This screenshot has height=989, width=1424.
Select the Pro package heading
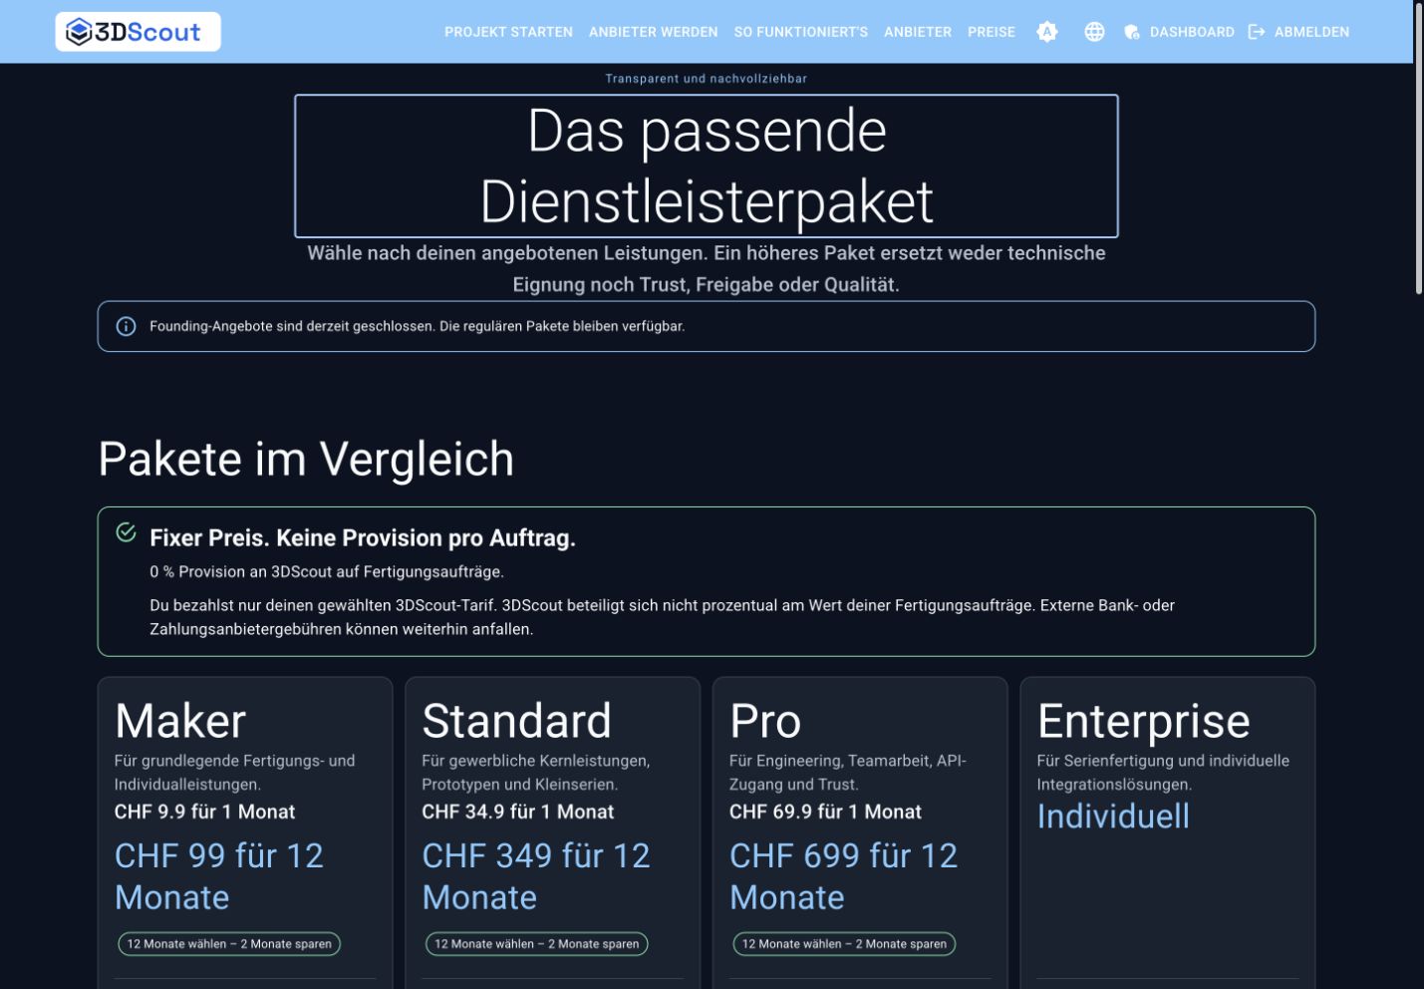pos(765,721)
